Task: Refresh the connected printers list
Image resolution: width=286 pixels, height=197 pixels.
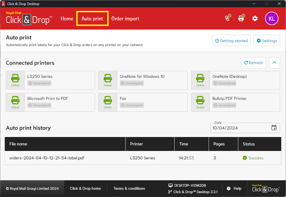Action: point(254,63)
